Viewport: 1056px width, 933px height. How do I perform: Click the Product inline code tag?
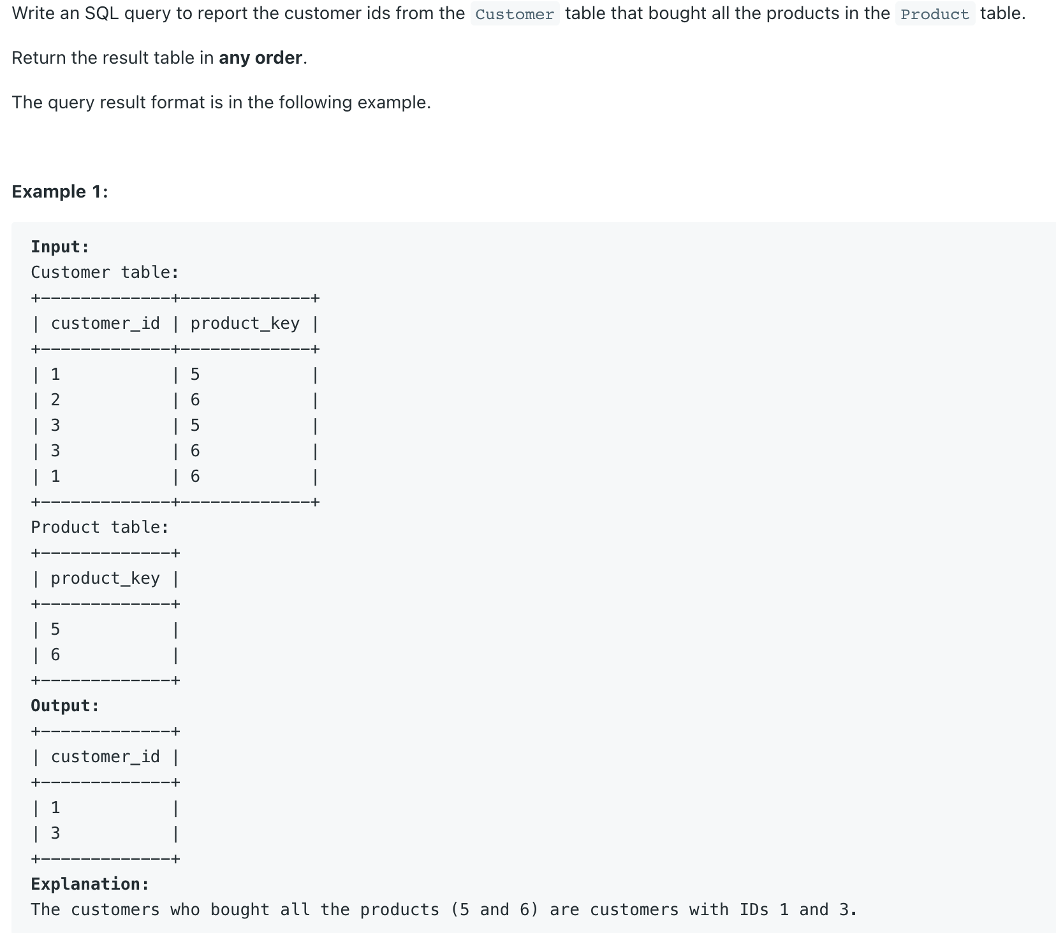click(x=934, y=14)
